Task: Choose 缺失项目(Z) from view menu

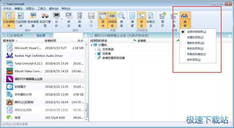Action: coord(198,60)
